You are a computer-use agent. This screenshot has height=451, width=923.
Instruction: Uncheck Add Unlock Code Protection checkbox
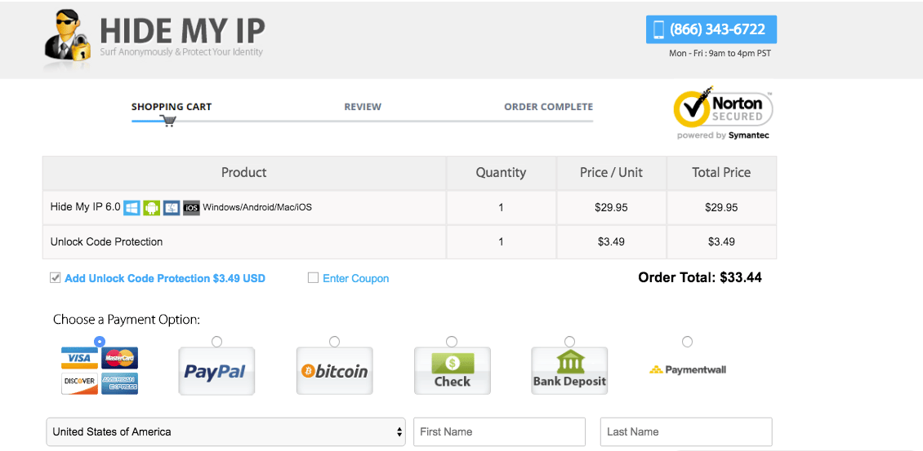56,278
